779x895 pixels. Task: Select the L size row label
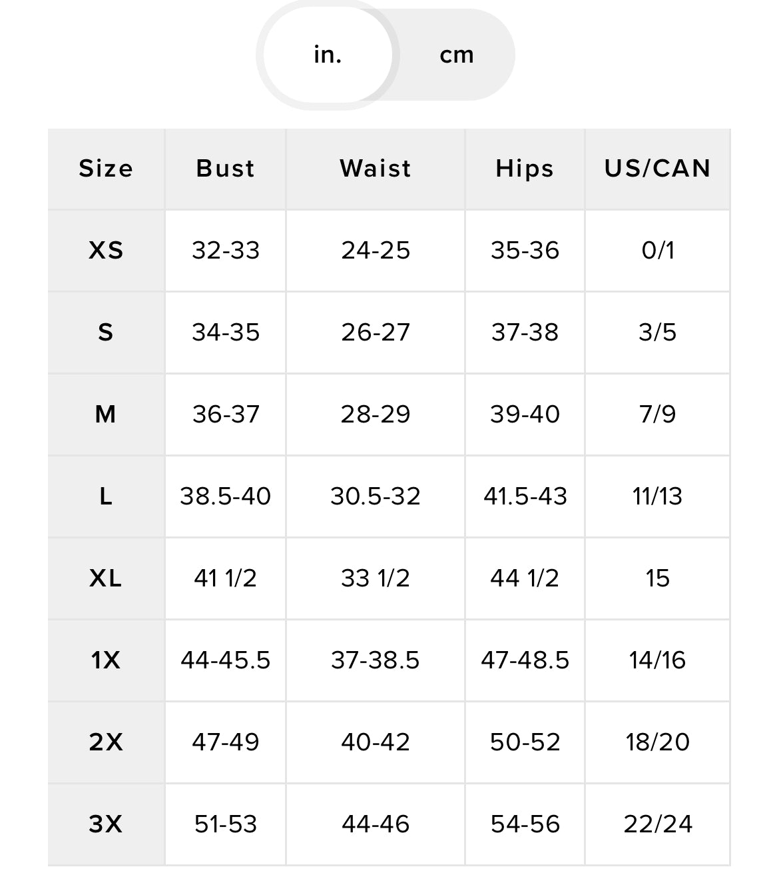coord(106,496)
